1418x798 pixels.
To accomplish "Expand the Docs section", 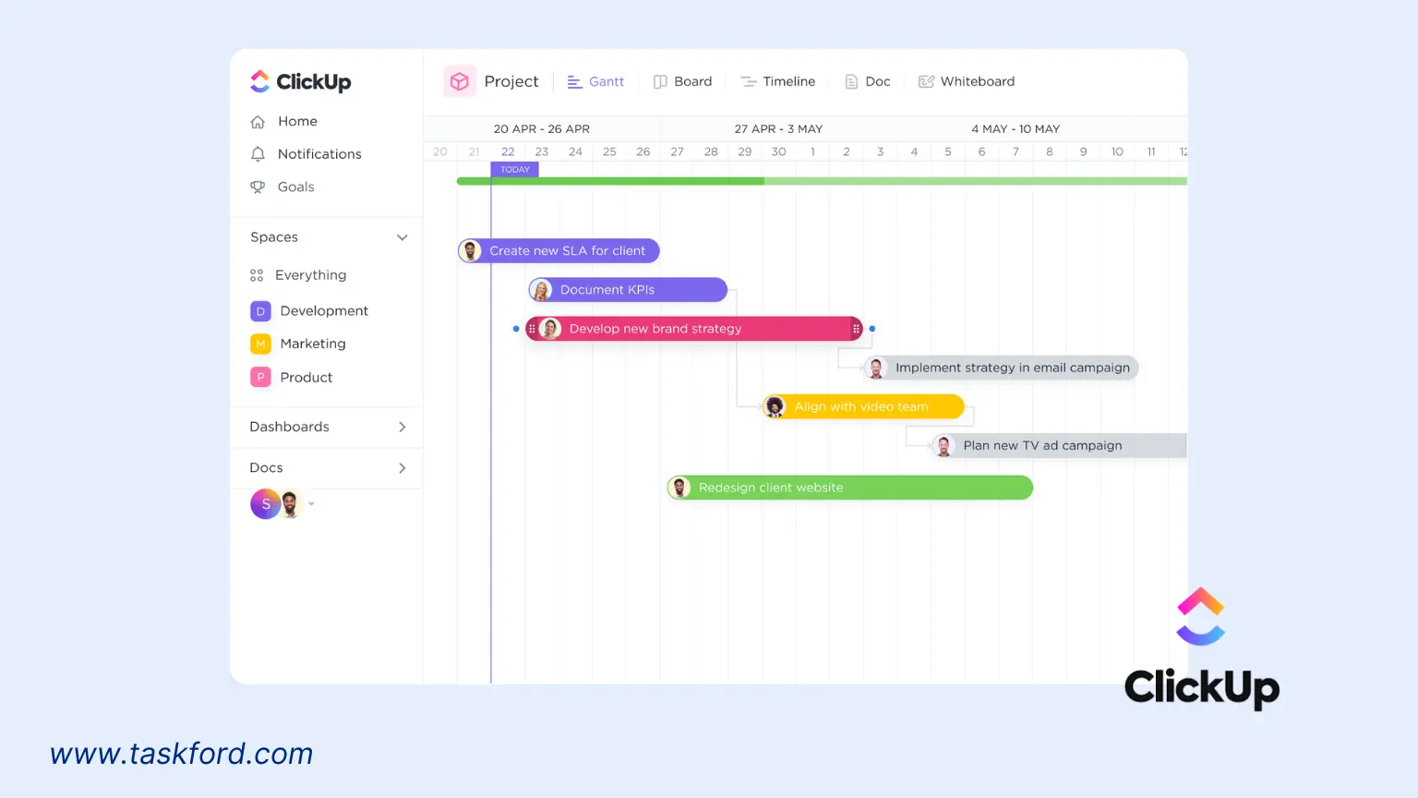I will click(403, 467).
